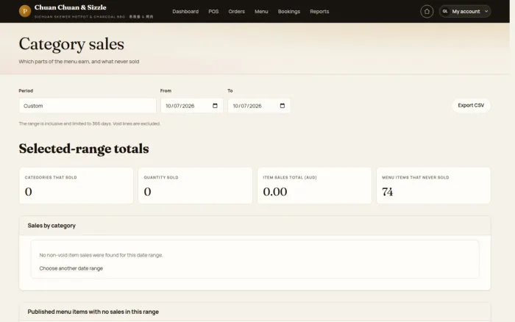Open the Menu navigation item
The width and height of the screenshot is (515, 322).
point(261,12)
